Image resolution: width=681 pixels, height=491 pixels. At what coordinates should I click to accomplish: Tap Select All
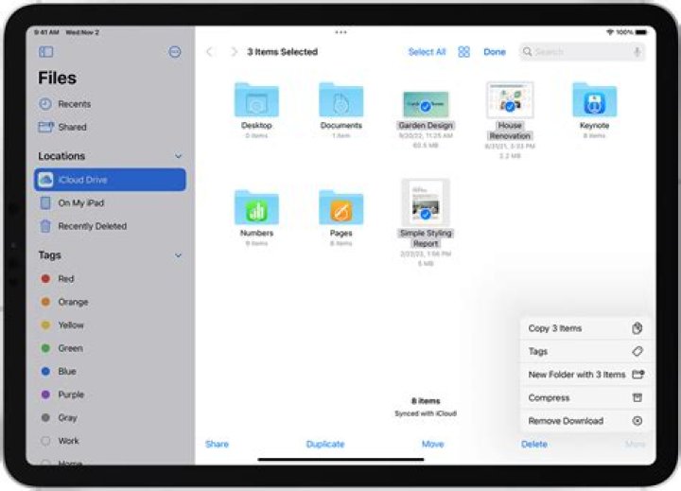(x=427, y=52)
